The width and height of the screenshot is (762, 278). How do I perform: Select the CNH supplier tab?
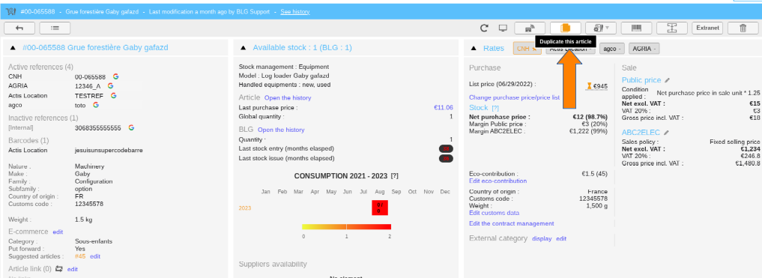click(x=527, y=49)
